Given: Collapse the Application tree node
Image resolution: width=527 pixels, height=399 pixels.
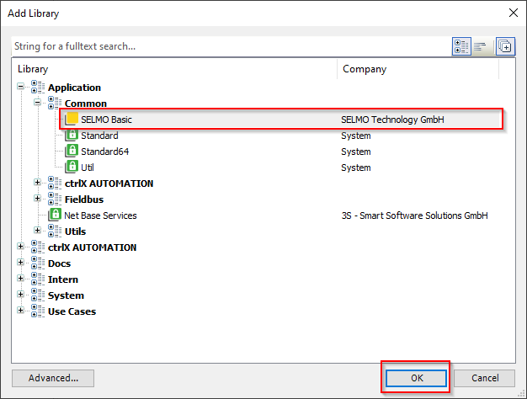Looking at the screenshot, I should (x=21, y=88).
